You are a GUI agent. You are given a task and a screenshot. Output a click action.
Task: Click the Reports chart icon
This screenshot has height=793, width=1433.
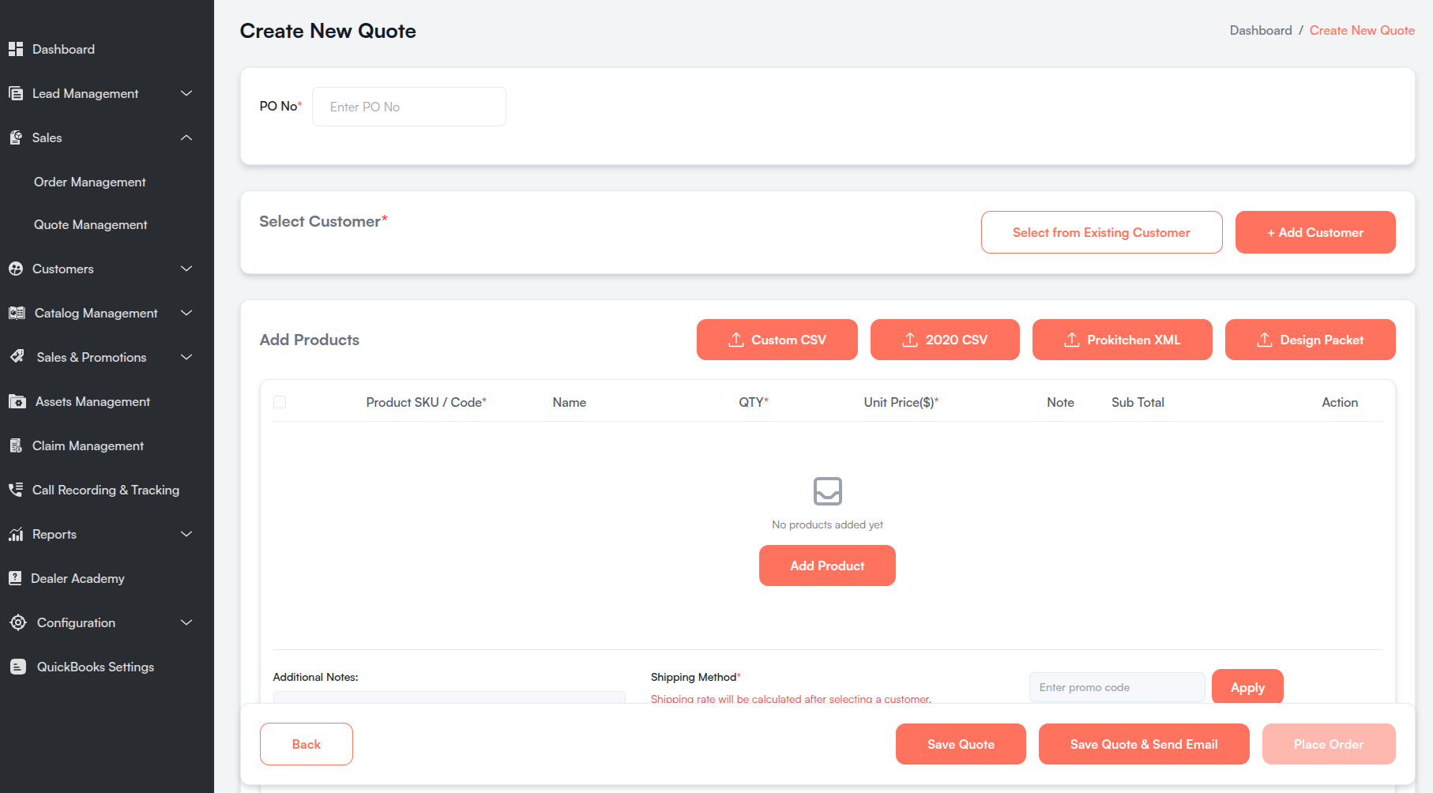click(x=16, y=534)
